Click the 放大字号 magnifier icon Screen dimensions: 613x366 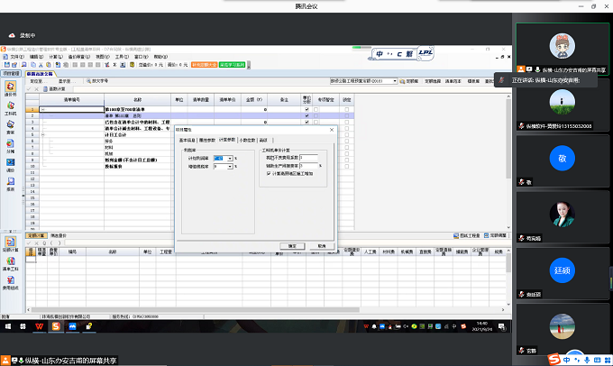(x=88, y=81)
